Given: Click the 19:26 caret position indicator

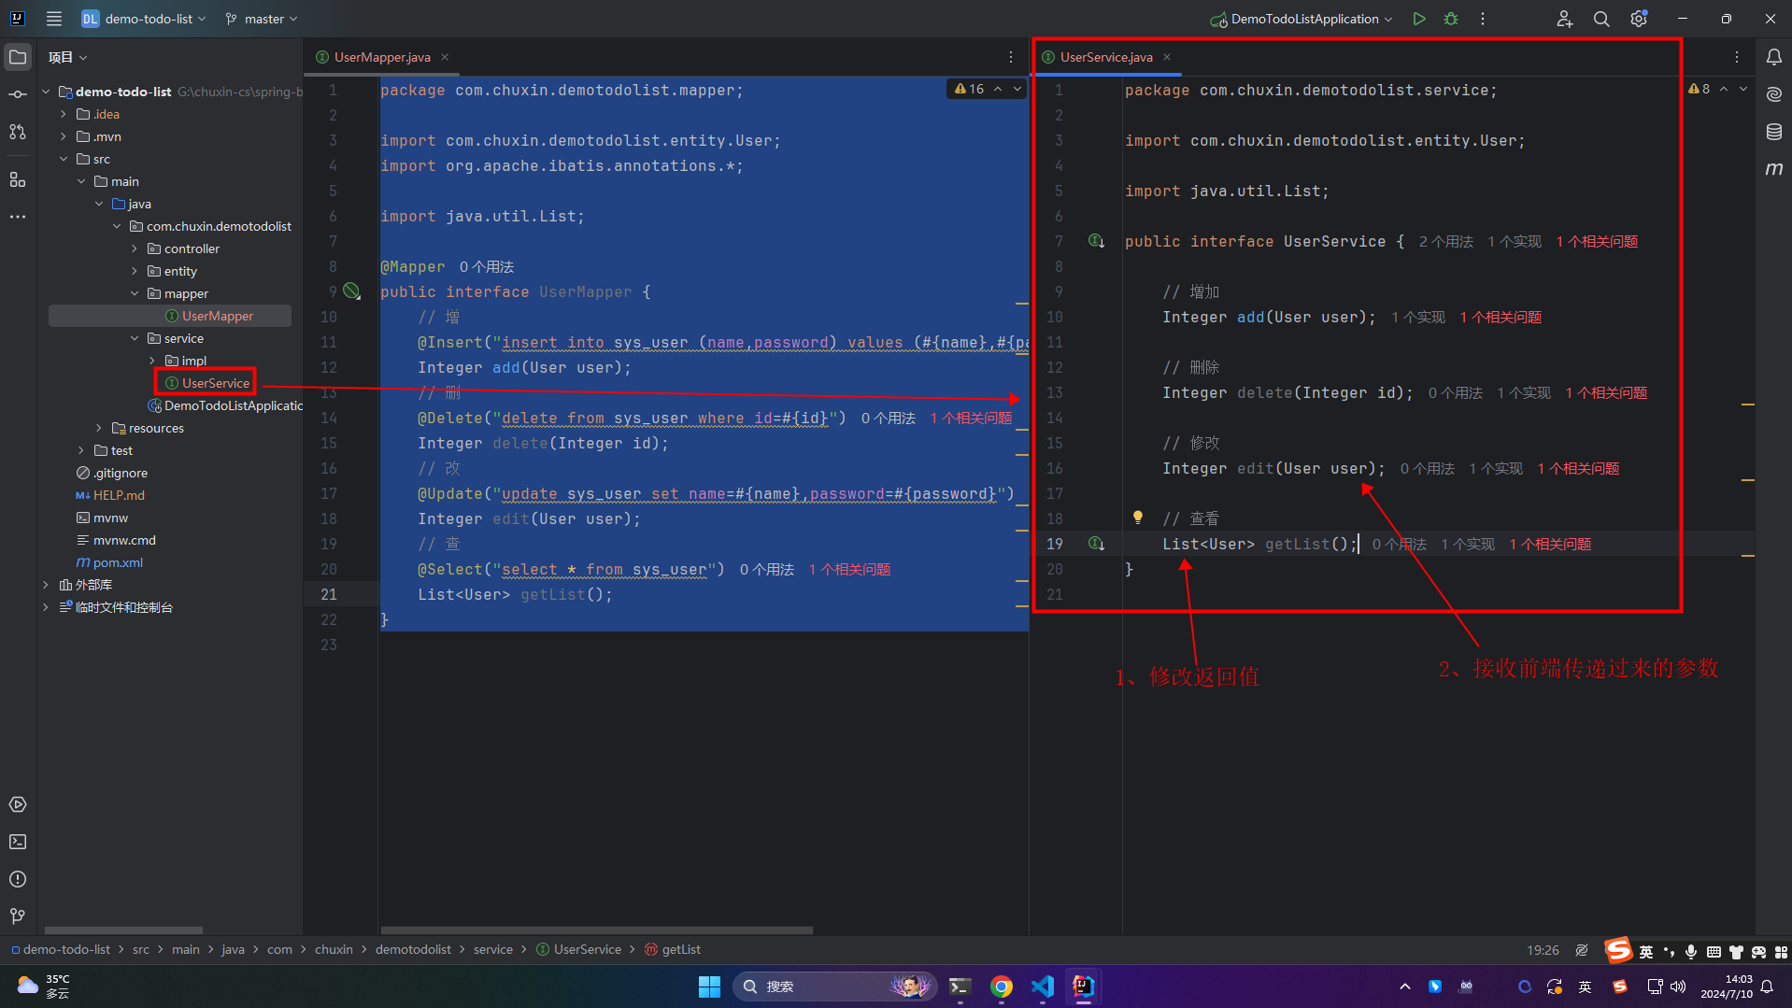Looking at the screenshot, I should pos(1543,949).
